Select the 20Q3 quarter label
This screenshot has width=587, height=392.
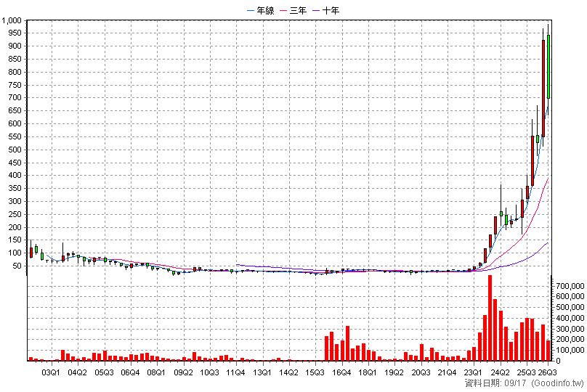(421, 372)
